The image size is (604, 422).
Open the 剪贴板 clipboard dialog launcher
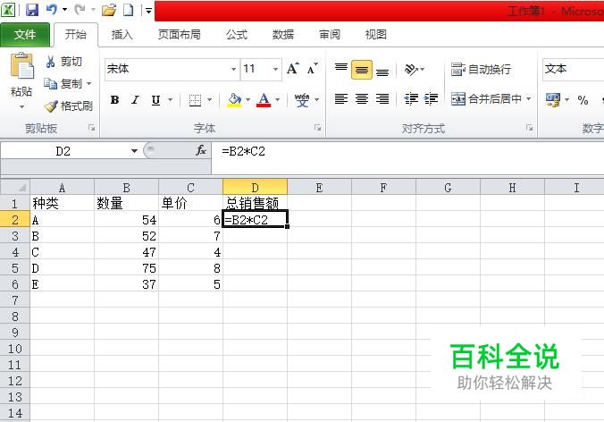(x=91, y=128)
